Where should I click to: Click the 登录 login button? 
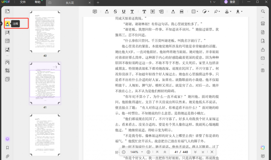coord(230,2)
